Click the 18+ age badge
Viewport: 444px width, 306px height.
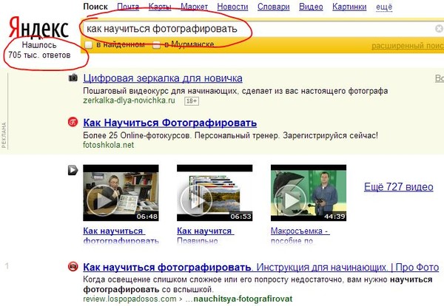pos(192,101)
